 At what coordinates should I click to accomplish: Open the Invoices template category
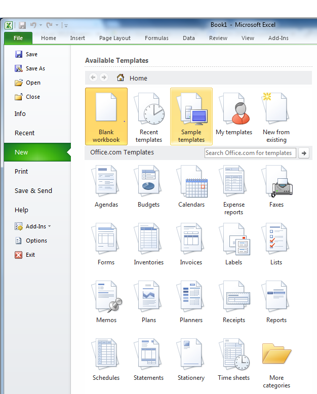click(x=191, y=245)
